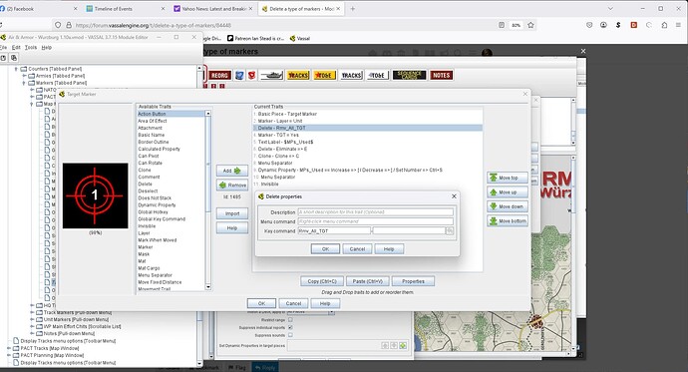Open the Tools menu in Module Editor
This screenshot has height=372, width=688.
tap(31, 48)
